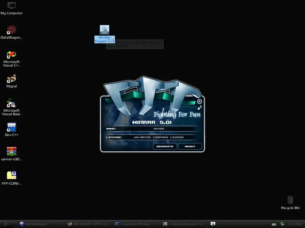Click the Generate button
Screen dimensions: 305x228
click(x=165, y=146)
